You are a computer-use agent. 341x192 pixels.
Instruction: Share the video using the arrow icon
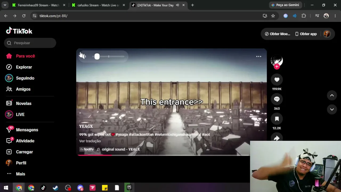277,138
